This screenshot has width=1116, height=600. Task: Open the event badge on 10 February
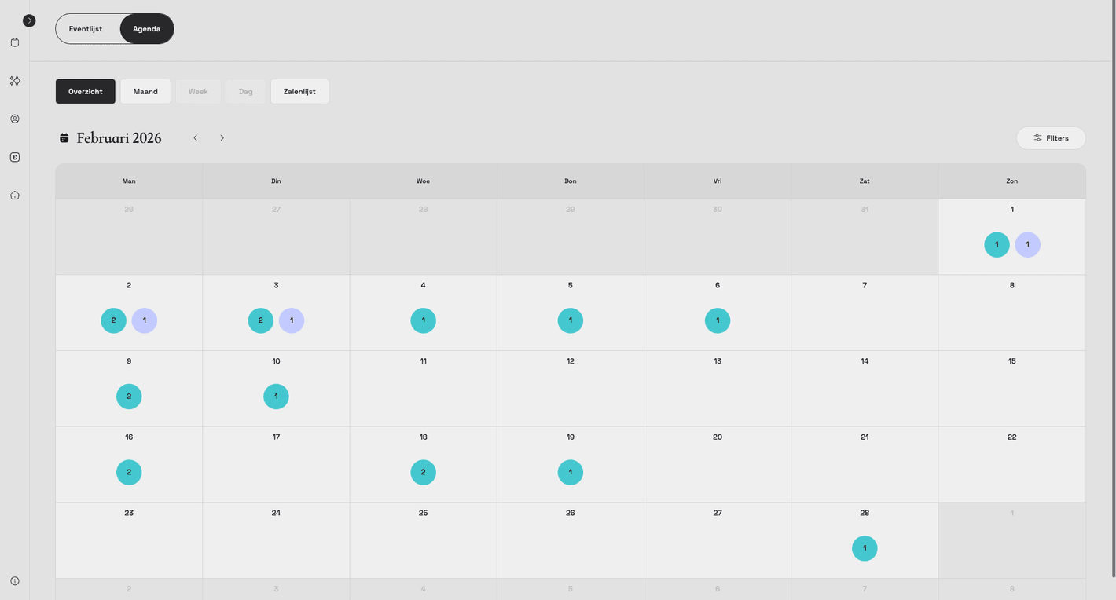276,397
